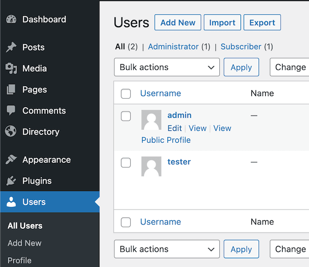Screen dimensions: 309x267
Task: Go to Profile in Users submenu
Action: click(x=20, y=260)
